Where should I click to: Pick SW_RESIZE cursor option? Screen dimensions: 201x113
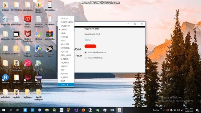click(x=66, y=63)
